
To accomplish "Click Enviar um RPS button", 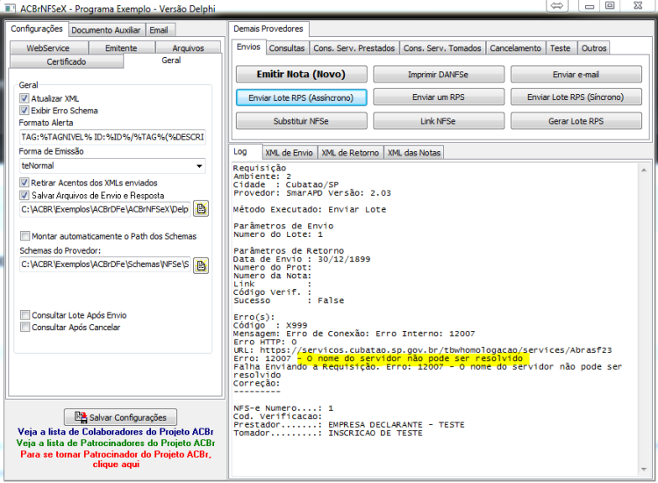I will point(439,97).
